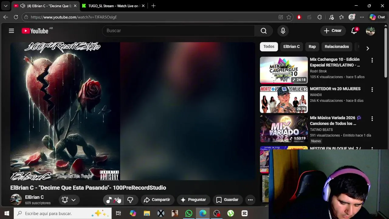This screenshot has height=219, width=389.
Task: Open the browser extensions puzzle icon
Action: pos(319,17)
